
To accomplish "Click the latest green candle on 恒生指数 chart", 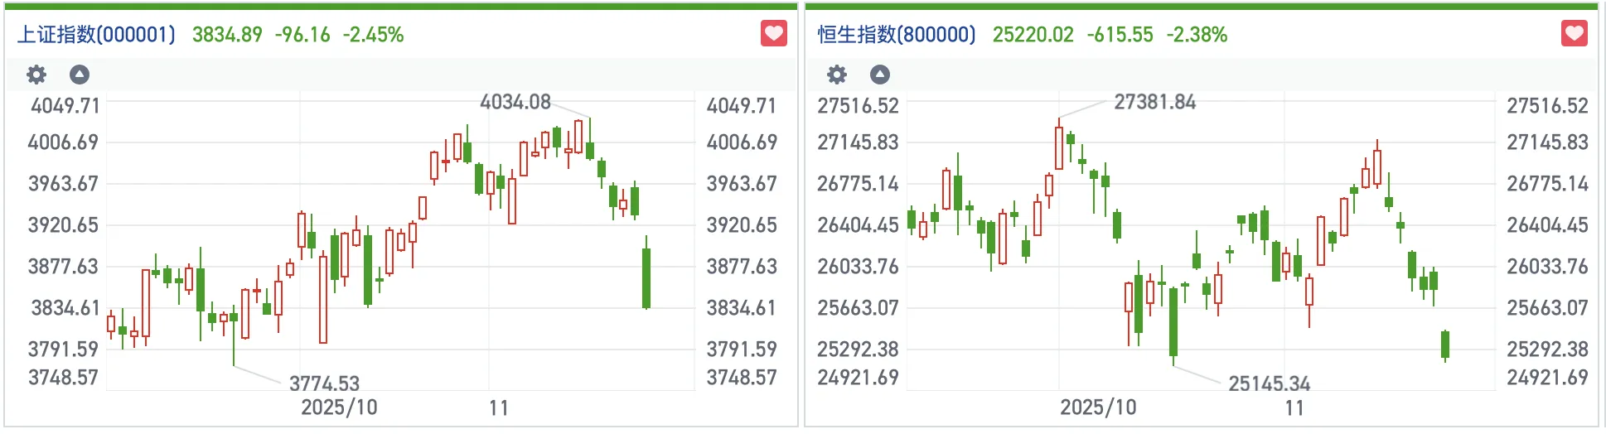I will click(1445, 345).
